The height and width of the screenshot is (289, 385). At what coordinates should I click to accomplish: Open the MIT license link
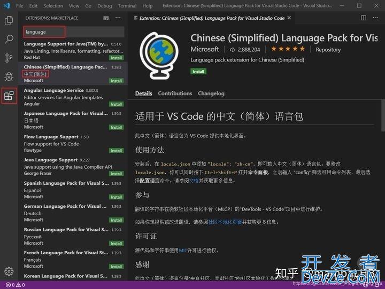[x=183, y=251]
